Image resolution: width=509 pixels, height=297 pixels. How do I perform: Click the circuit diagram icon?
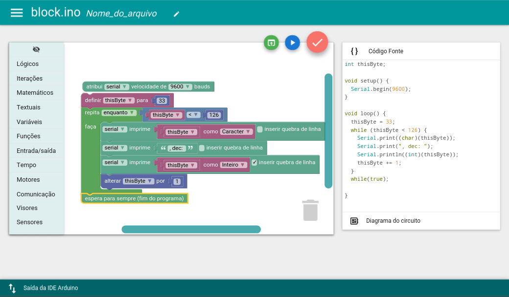[354, 221]
